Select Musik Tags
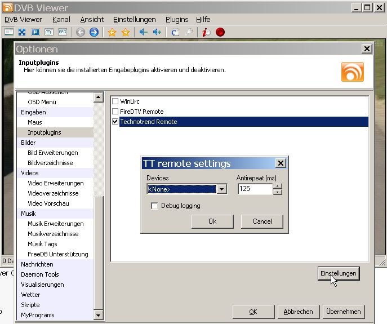This screenshot has width=387, height=324. (42, 244)
